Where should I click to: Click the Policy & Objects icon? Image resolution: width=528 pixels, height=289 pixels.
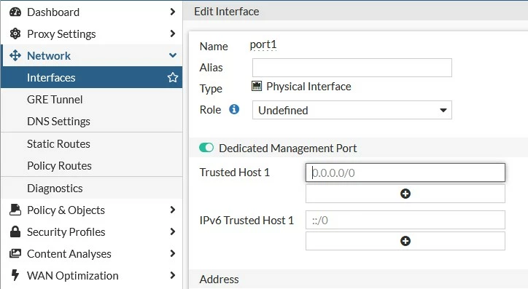(x=15, y=210)
